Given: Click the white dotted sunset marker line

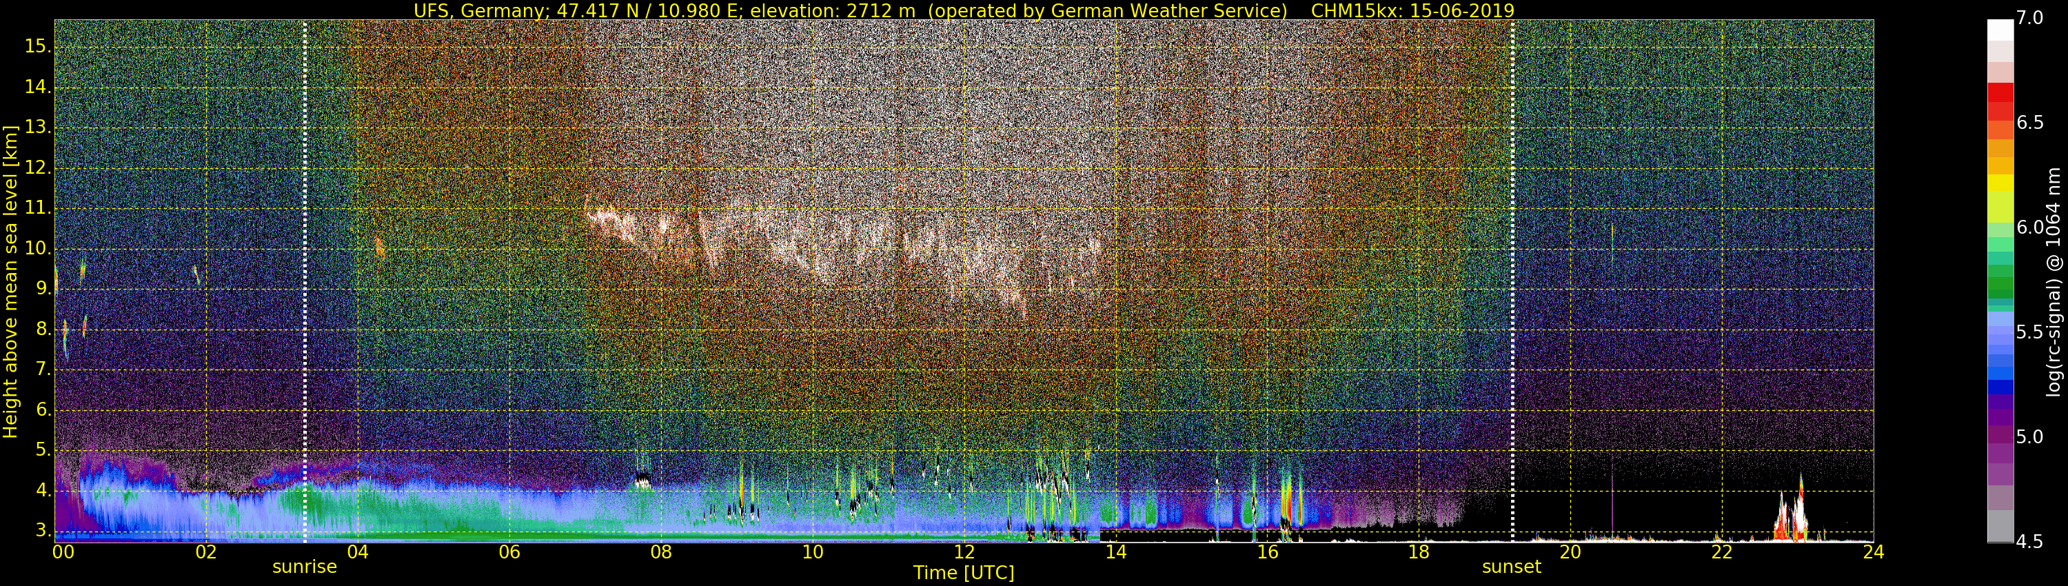Looking at the screenshot, I should [1512, 281].
